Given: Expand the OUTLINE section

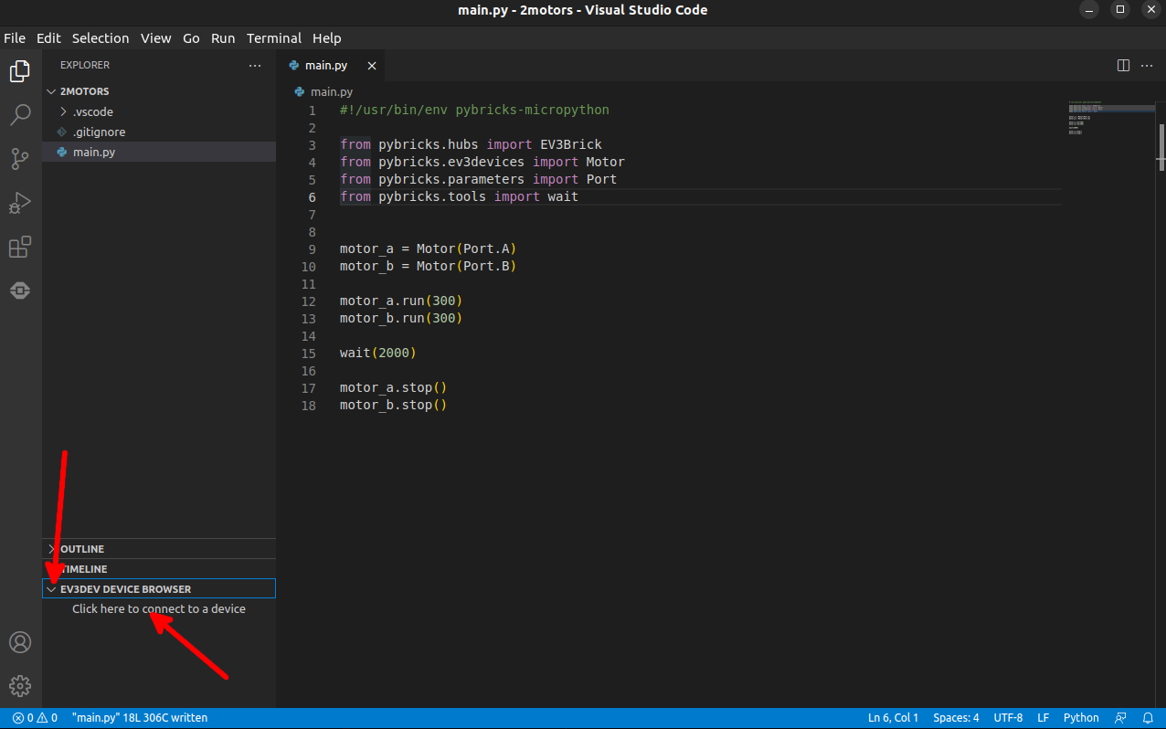Looking at the screenshot, I should coord(82,549).
